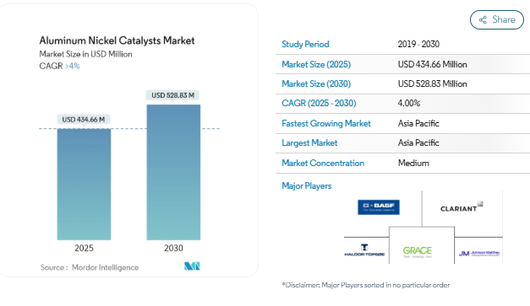Image resolution: width=530 pixels, height=306 pixels.
Task: Click the Largest Market label
Action: [x=309, y=143]
